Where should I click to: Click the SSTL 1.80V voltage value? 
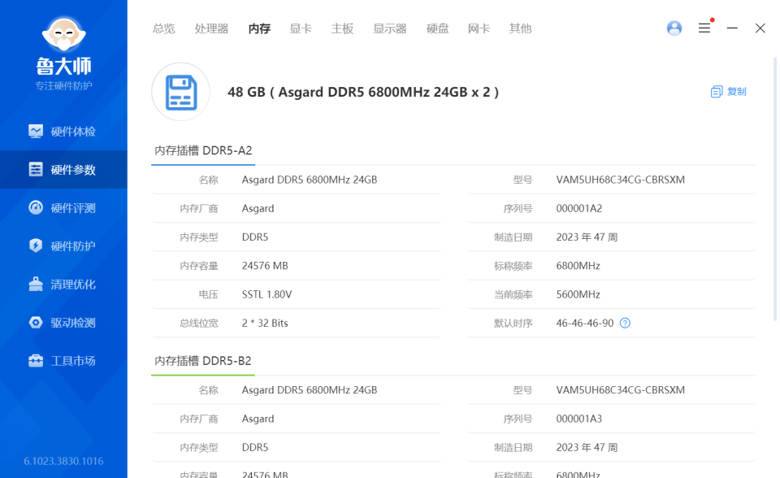[x=266, y=295]
